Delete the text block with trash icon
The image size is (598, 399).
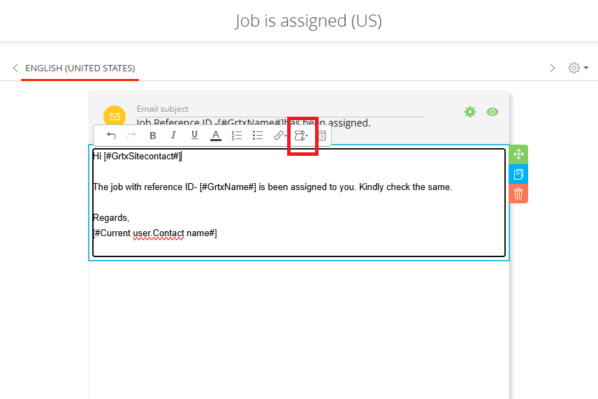(518, 194)
